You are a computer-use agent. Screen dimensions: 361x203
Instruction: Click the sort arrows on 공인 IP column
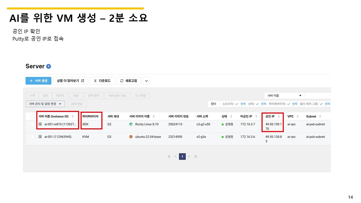click(278, 116)
